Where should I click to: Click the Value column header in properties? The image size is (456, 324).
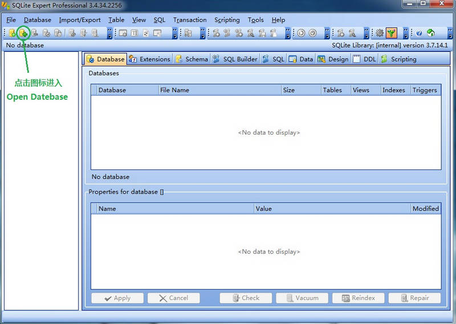pos(332,209)
